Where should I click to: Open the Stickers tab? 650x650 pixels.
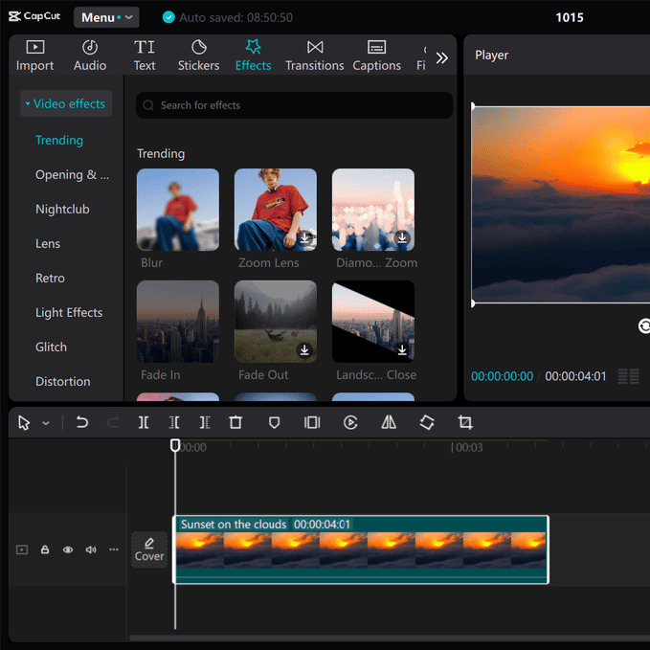pos(198,56)
